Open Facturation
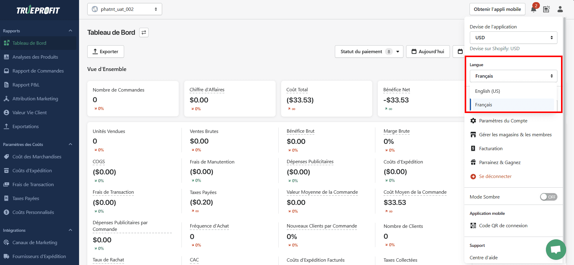The height and width of the screenshot is (265, 574). click(491, 148)
